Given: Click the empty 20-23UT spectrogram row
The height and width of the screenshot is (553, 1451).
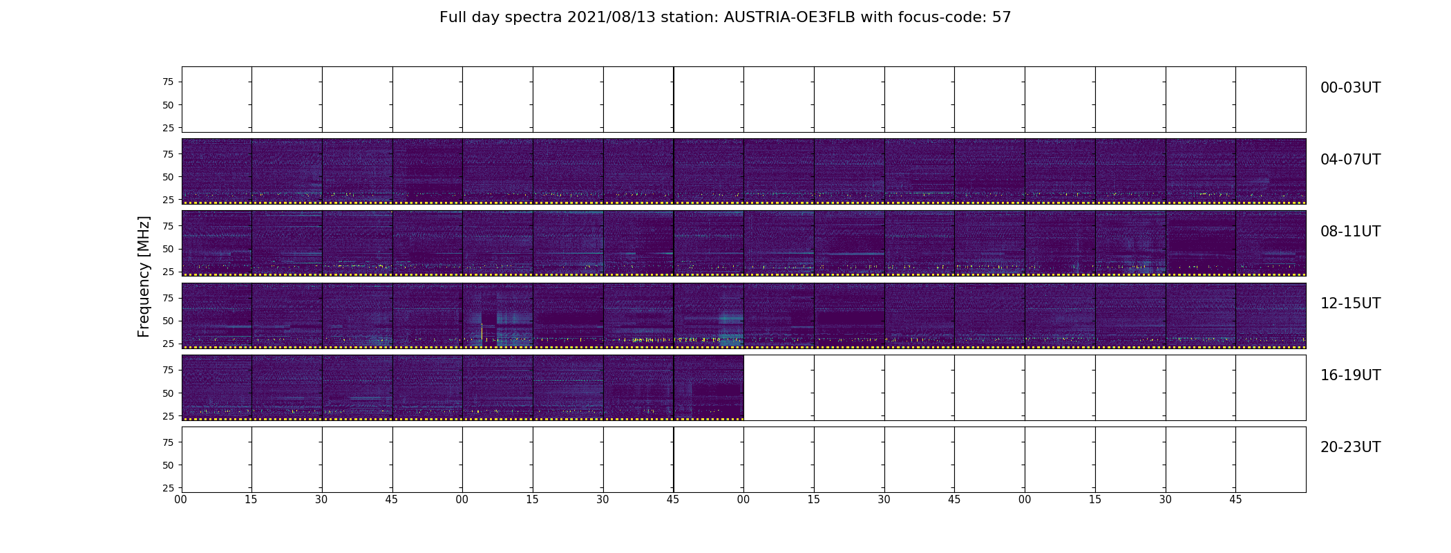Looking at the screenshot, I should click(x=743, y=460).
